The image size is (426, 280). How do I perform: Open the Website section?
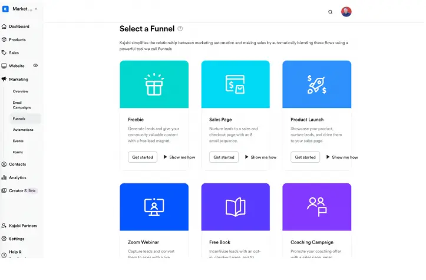[16, 66]
